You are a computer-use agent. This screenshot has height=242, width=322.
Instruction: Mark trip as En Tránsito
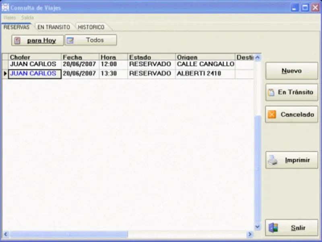[x=291, y=92]
